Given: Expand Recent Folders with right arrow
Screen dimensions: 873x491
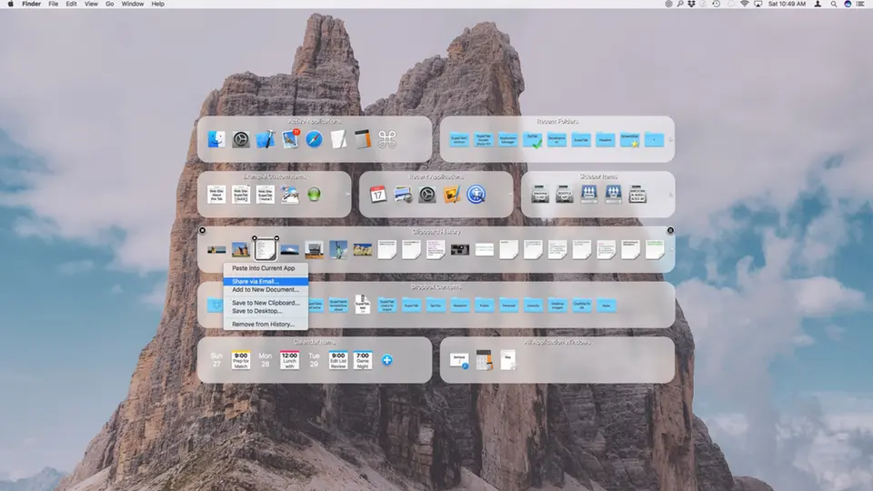Looking at the screenshot, I should tap(670, 140).
